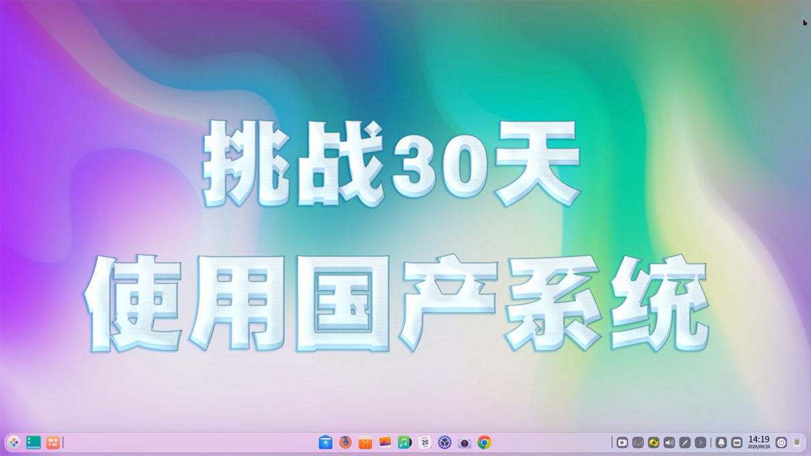Open the Multitasking view icon
Screen dimensions: 811x456
[33, 442]
